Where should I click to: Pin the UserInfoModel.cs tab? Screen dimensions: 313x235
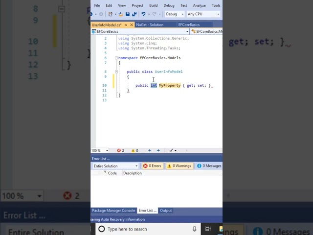point(126,25)
